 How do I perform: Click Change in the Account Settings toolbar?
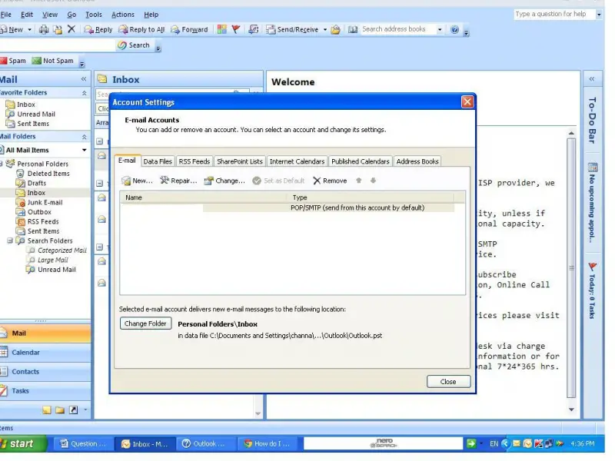[x=224, y=181]
